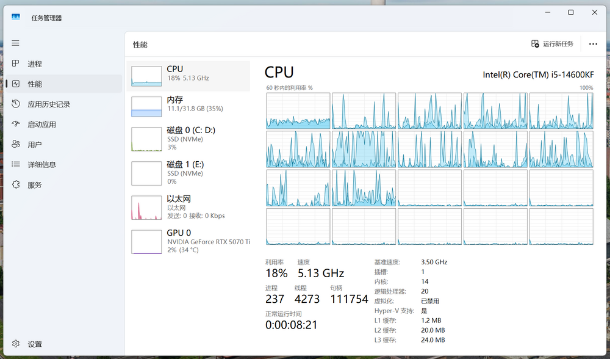
Task: Click the thread count 4273
Action: [307, 299]
